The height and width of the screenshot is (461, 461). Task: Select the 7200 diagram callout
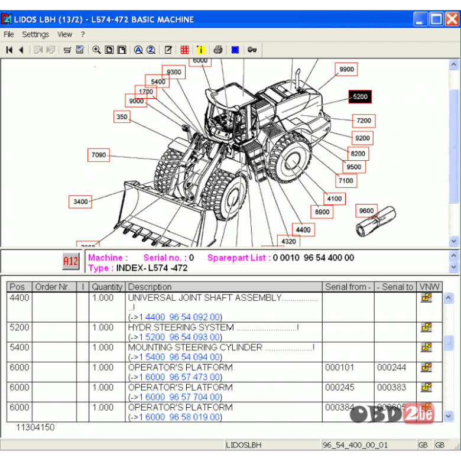(x=363, y=121)
